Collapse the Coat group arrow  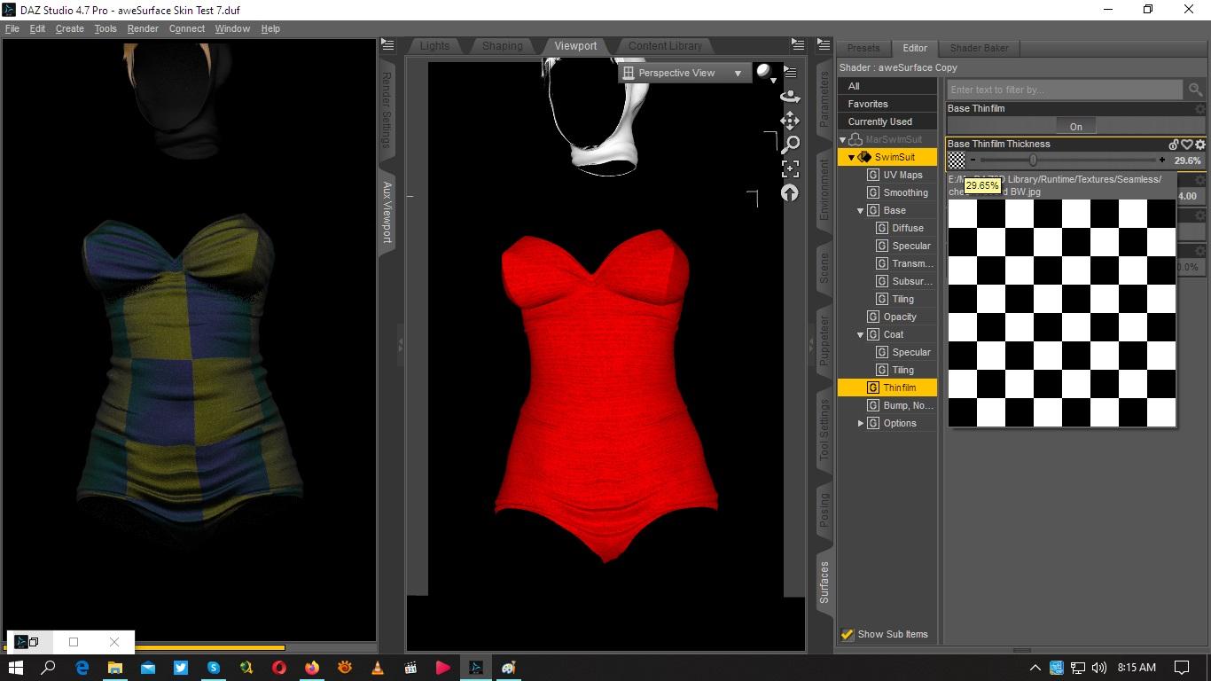860,335
